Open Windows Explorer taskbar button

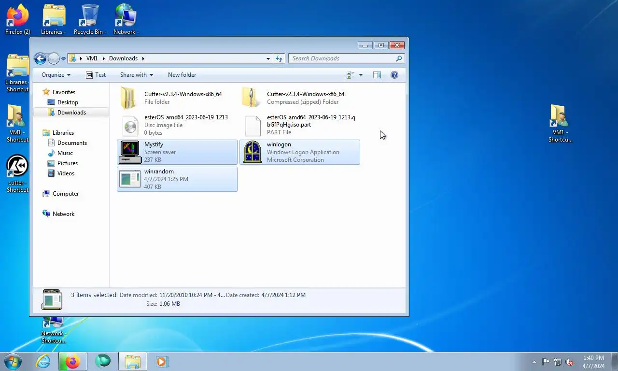pyautogui.click(x=133, y=361)
